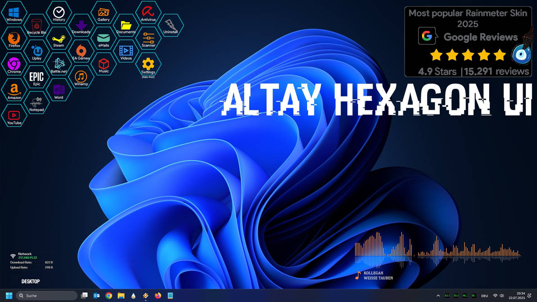Viewport: 537px width, 302px height.
Task: Open the DEU keyboard layout menu
Action: pyautogui.click(x=484, y=295)
